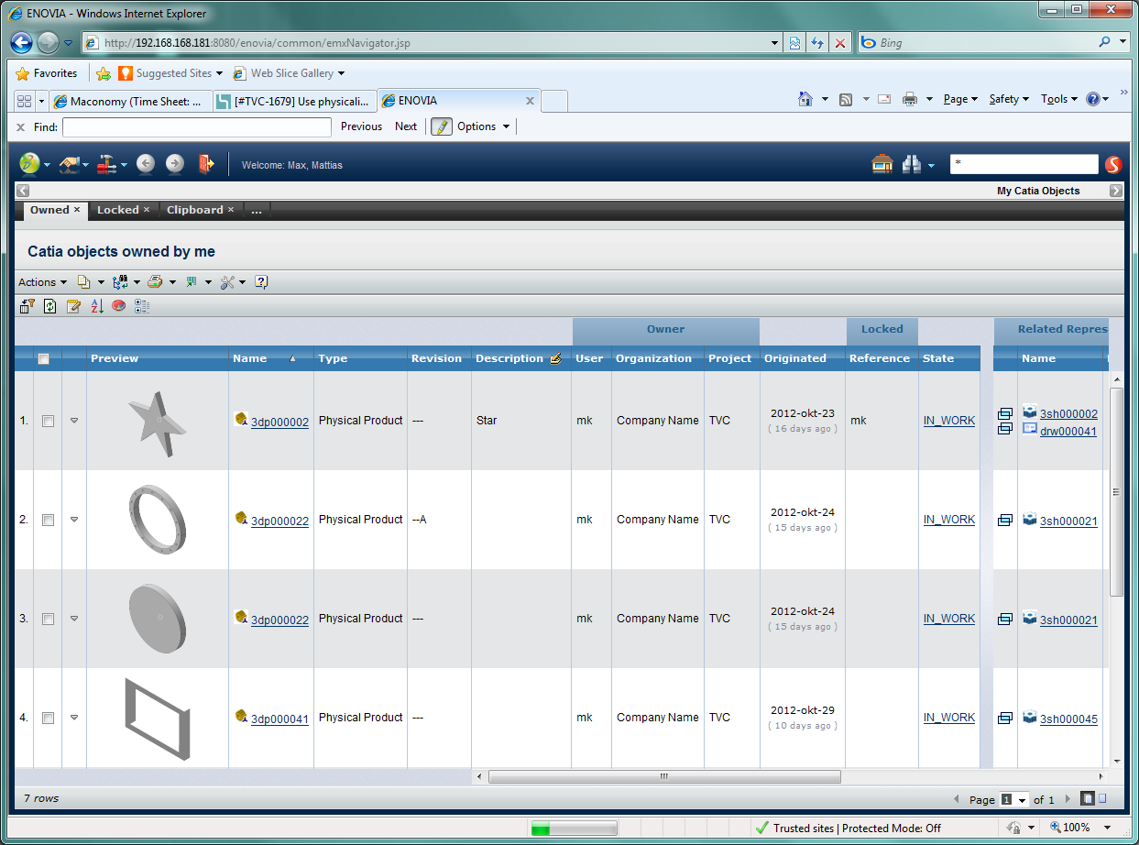This screenshot has height=845, width=1139.
Task: Open the 3dp000002 object link
Action: coord(279,422)
